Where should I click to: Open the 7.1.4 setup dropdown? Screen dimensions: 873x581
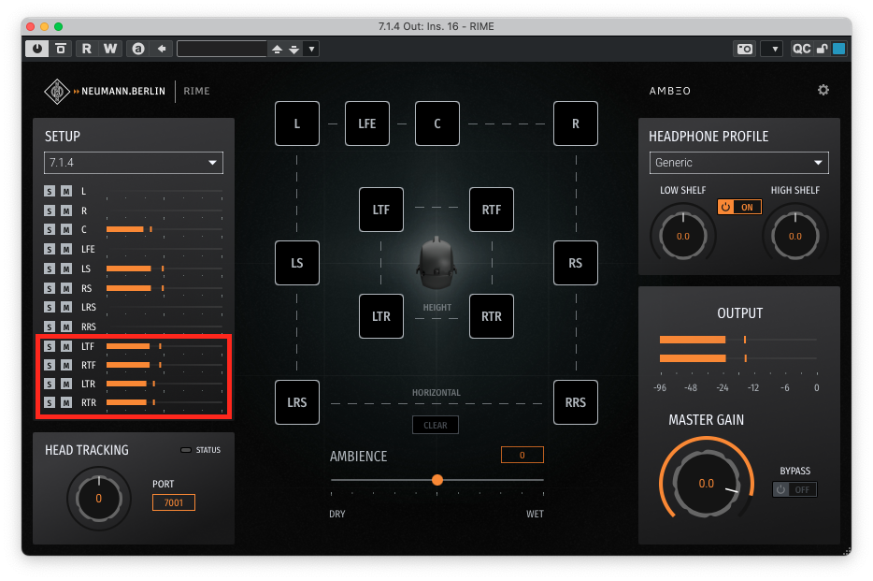[134, 163]
